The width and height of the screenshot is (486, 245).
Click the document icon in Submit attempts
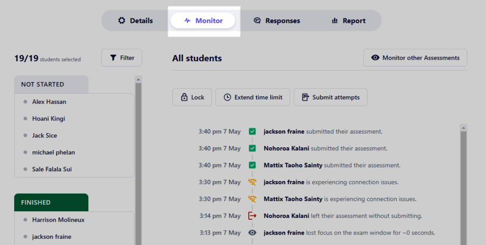click(305, 97)
